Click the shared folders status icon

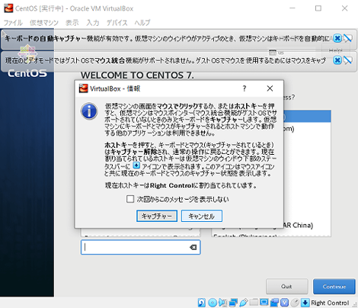click(254, 303)
